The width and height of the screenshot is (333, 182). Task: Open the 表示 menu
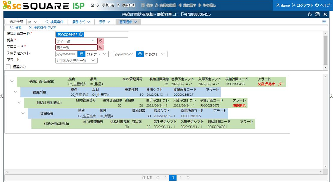point(104,22)
